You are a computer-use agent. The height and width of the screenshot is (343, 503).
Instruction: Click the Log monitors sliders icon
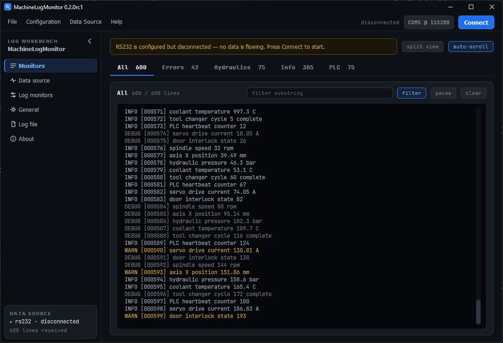point(13,95)
